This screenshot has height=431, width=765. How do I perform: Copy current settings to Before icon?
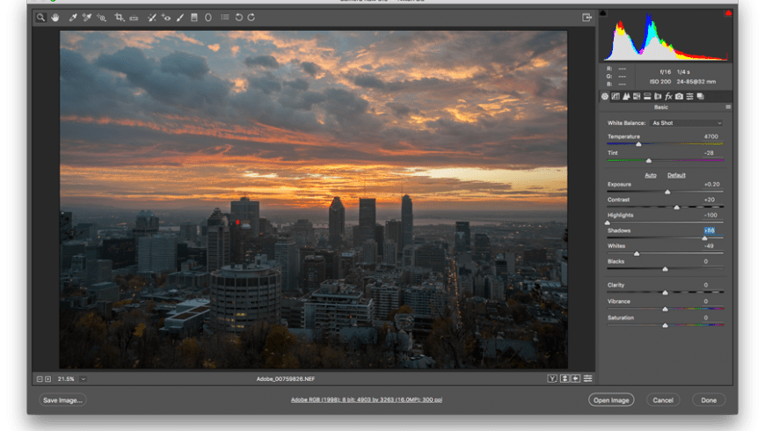[x=576, y=379]
